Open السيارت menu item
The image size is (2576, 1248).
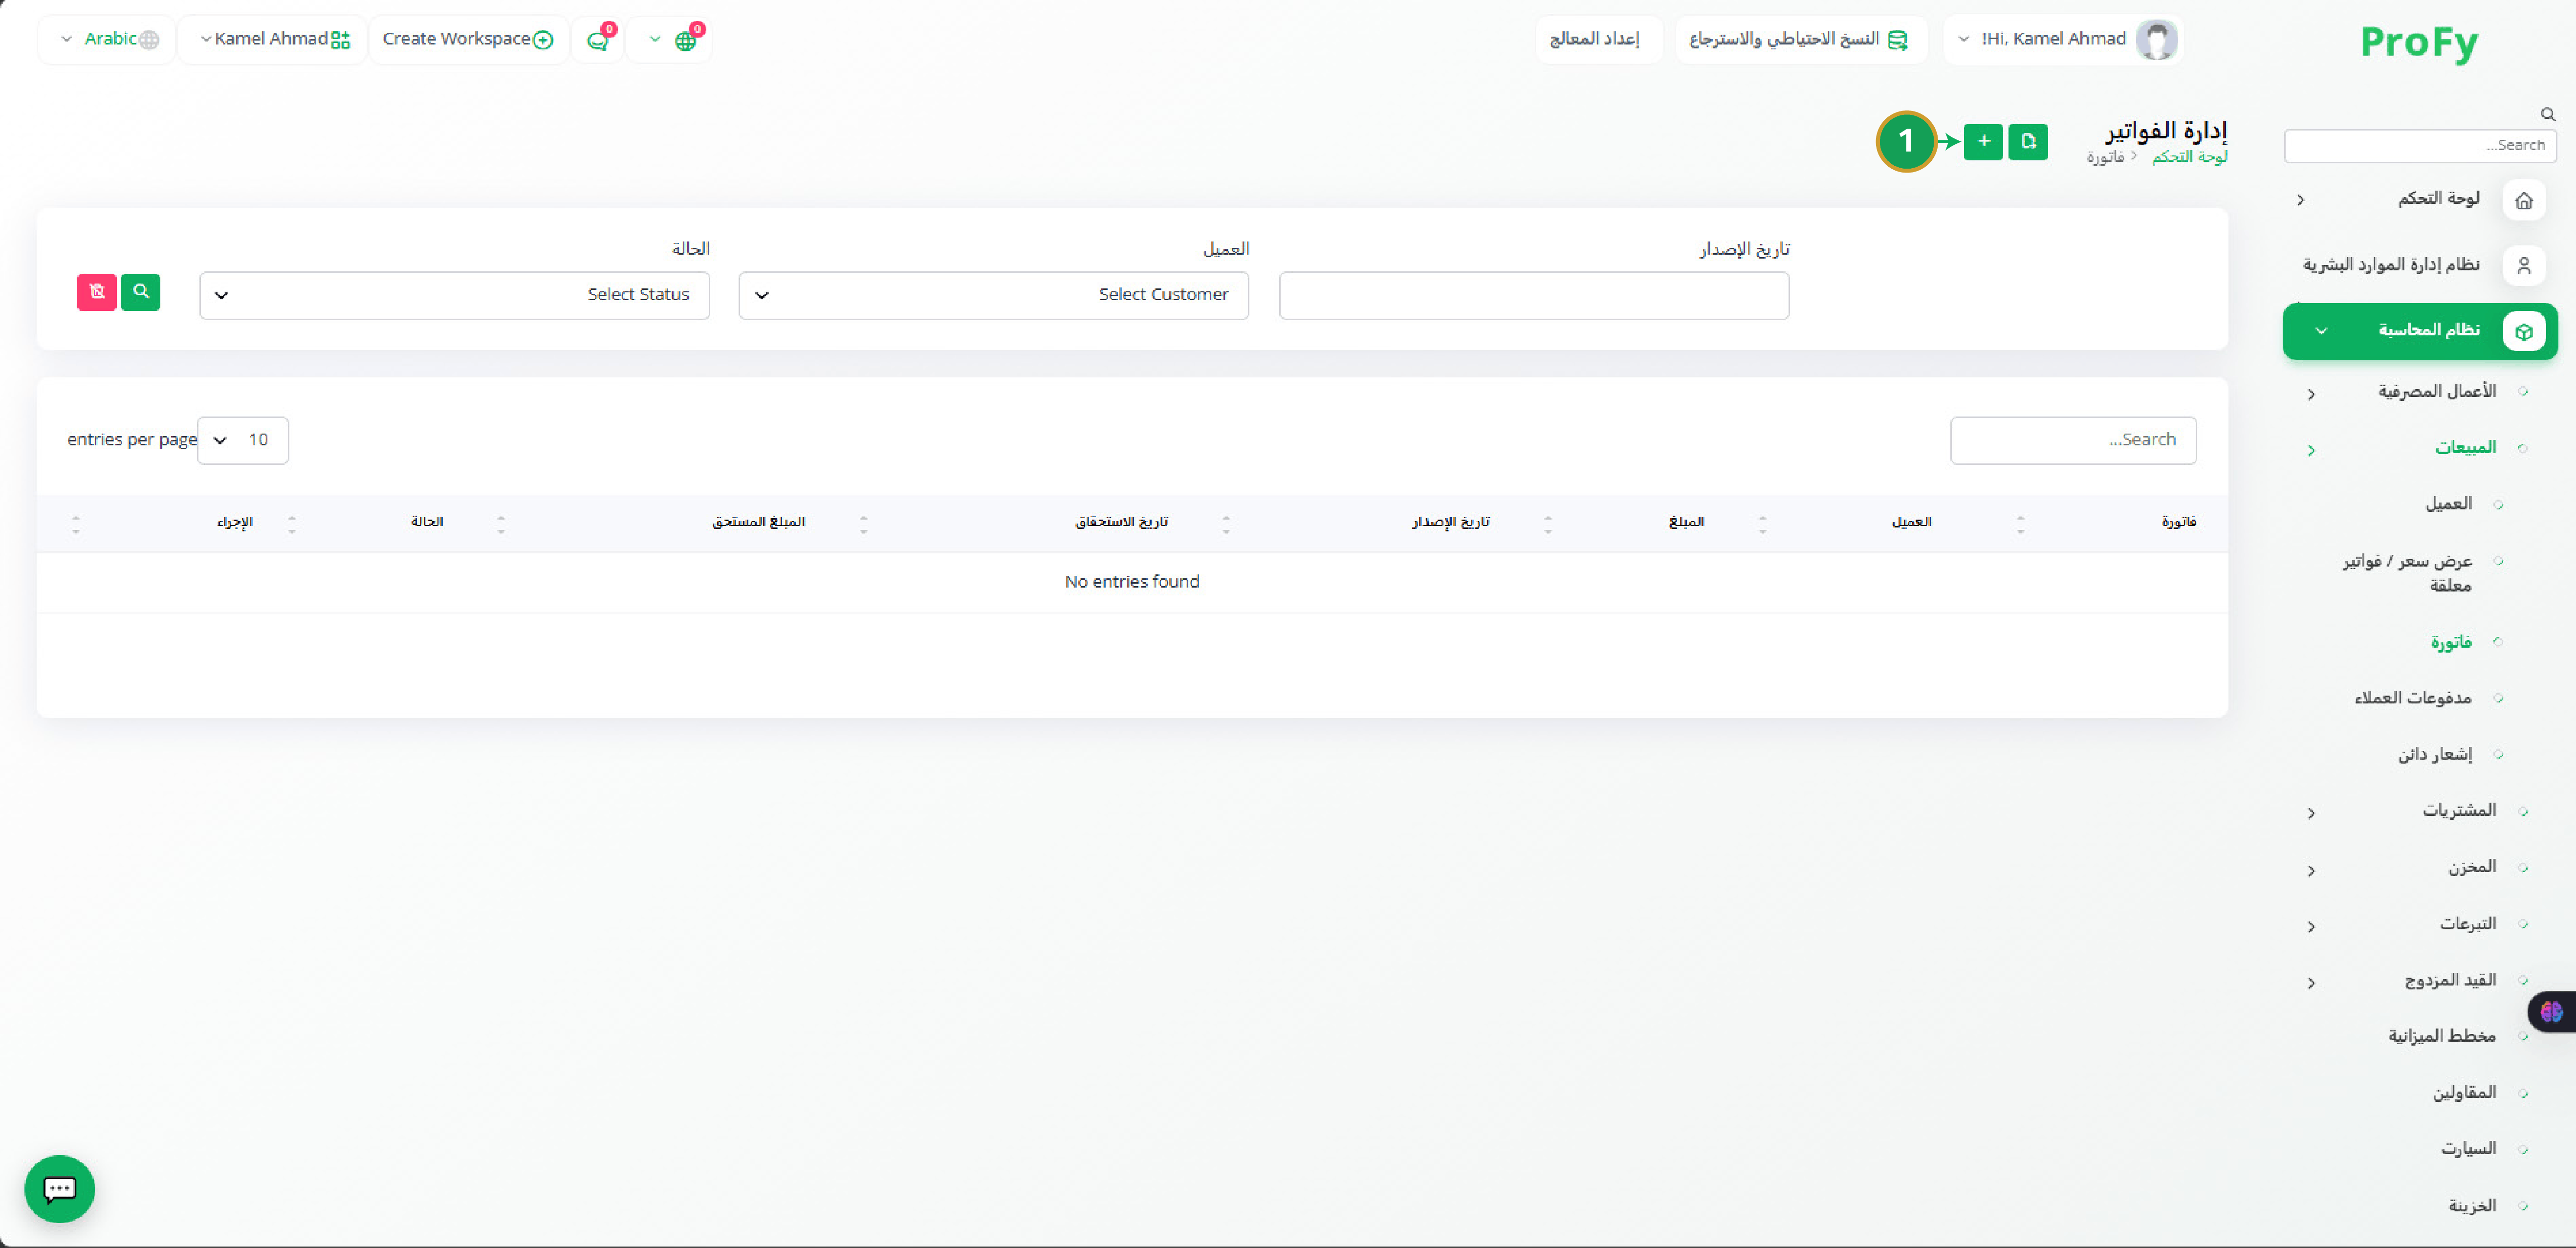pos(2469,1149)
